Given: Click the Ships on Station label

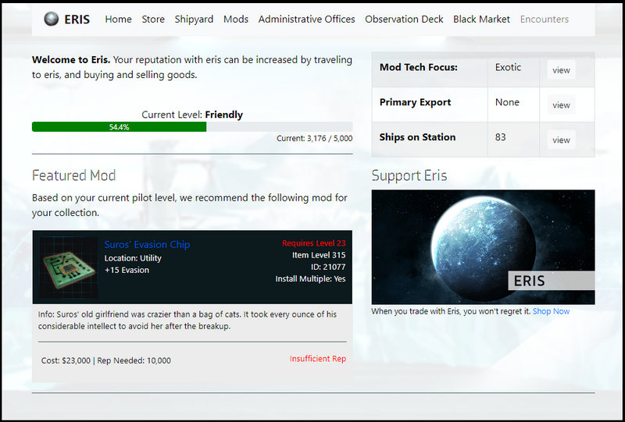Looking at the screenshot, I should pos(417,137).
